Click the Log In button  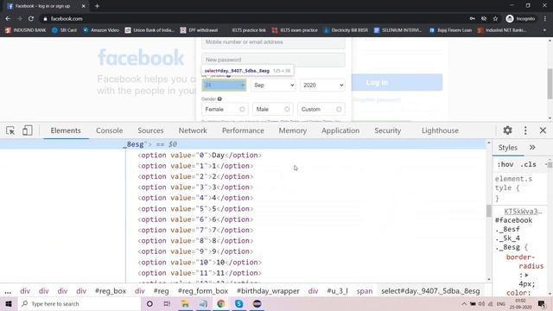[397, 83]
